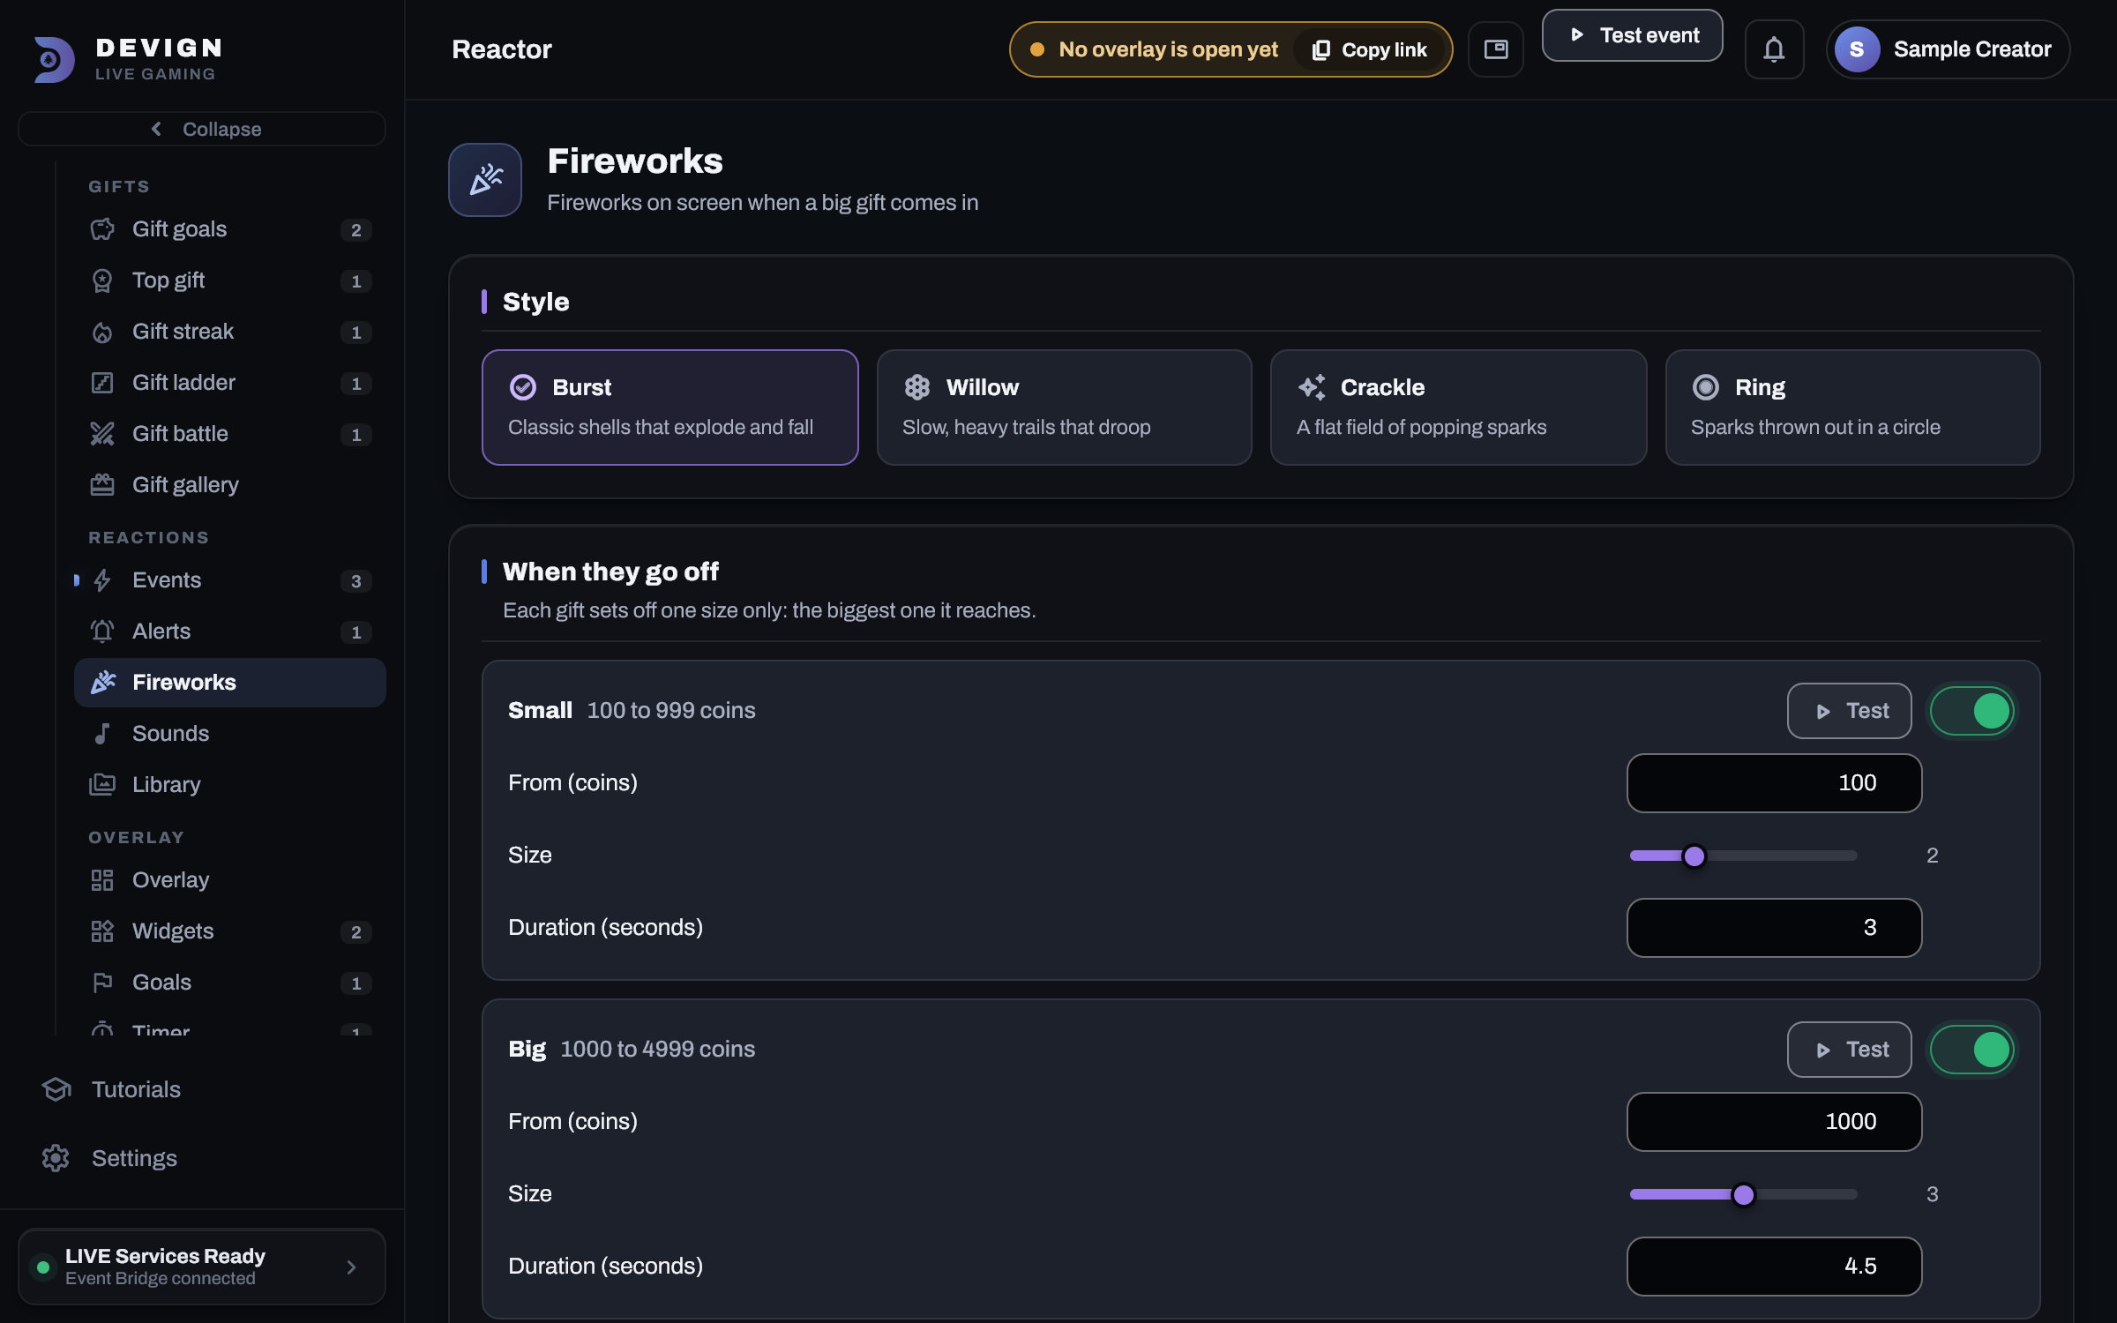Copy the overlay link
Viewport: 2117px width, 1323px height.
point(1371,49)
